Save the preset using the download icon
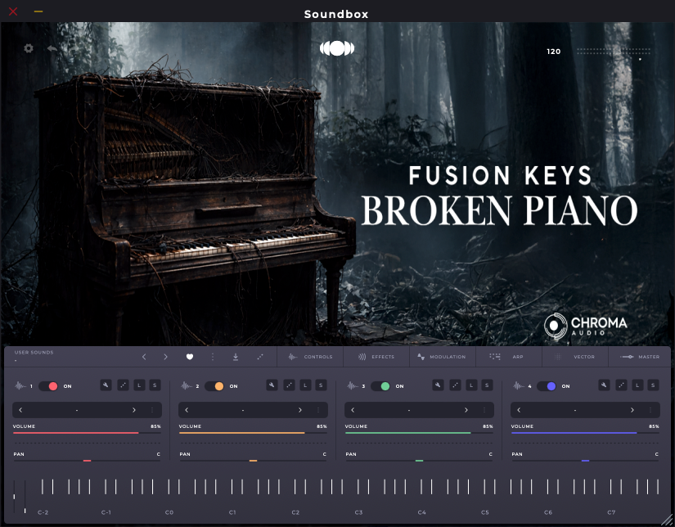Screen dimensions: 675x527 tap(235, 357)
